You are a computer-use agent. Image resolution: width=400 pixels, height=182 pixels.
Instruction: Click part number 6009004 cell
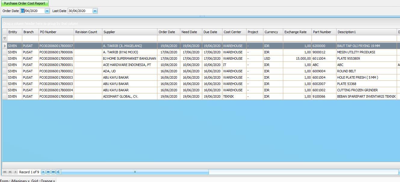click(324, 71)
